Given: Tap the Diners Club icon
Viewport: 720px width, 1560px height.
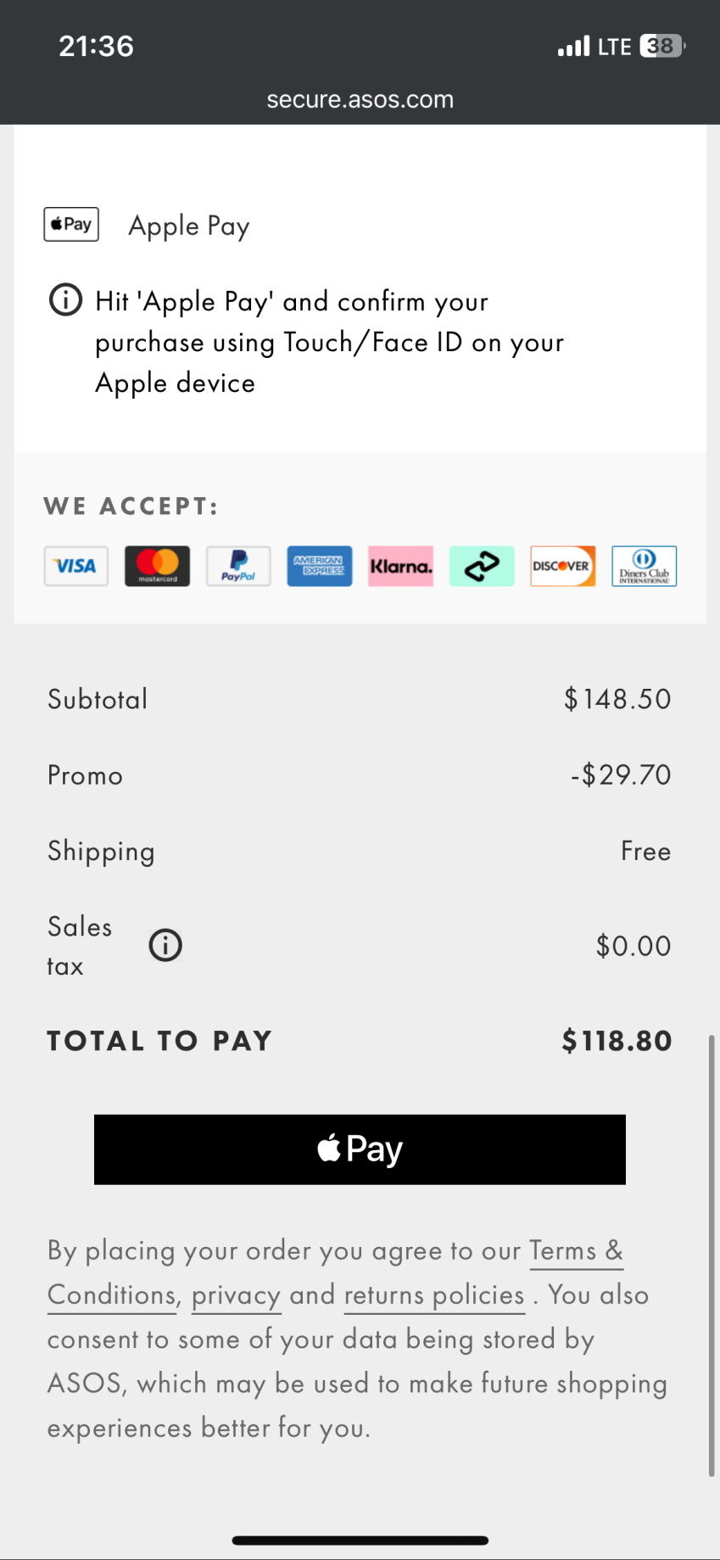Looking at the screenshot, I should pyautogui.click(x=644, y=566).
